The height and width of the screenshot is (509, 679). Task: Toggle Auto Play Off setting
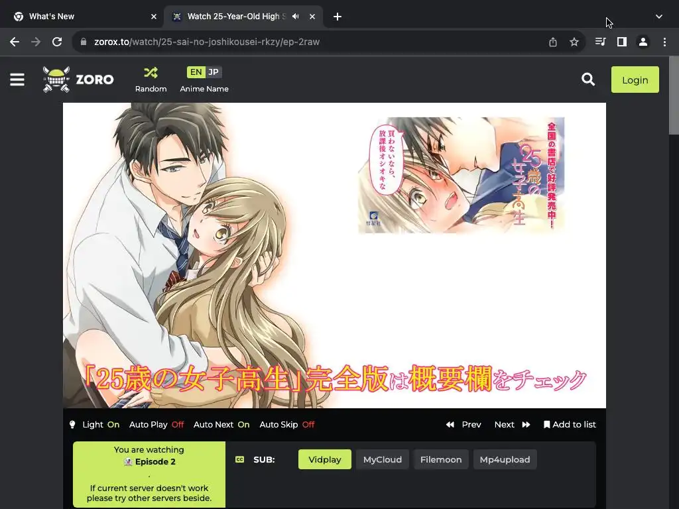pos(156,425)
